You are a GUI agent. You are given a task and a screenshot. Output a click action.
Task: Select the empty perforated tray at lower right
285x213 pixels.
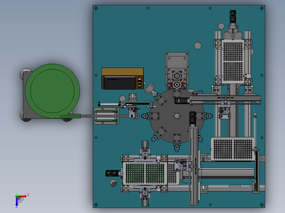233,149
